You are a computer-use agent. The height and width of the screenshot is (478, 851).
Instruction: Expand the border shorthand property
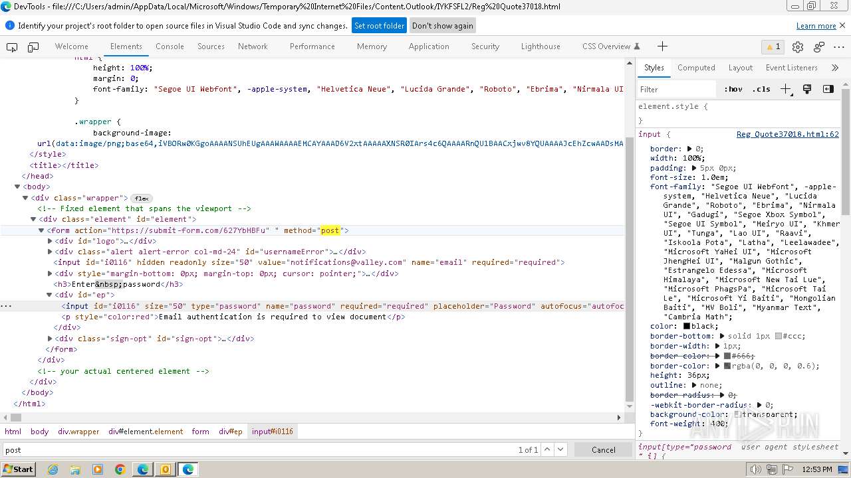pos(689,149)
